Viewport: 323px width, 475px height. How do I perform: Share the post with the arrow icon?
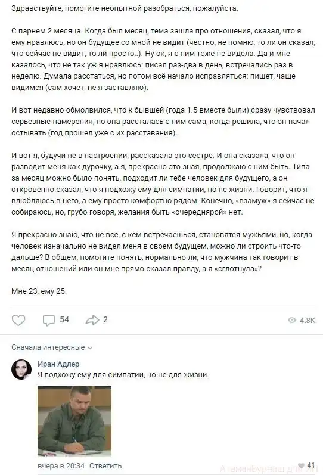click(92, 320)
